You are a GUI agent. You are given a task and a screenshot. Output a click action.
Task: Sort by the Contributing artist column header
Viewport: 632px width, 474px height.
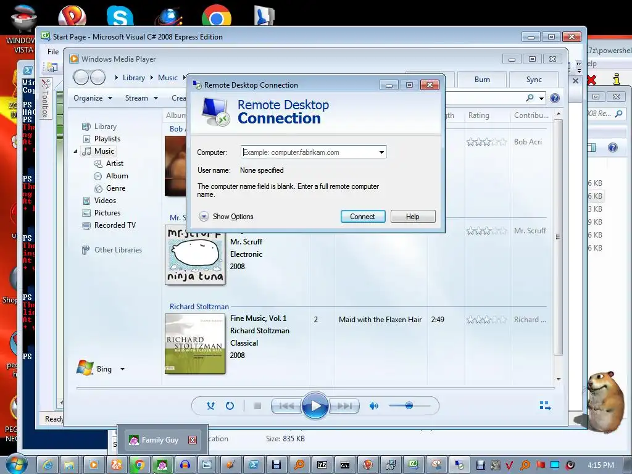pos(531,115)
